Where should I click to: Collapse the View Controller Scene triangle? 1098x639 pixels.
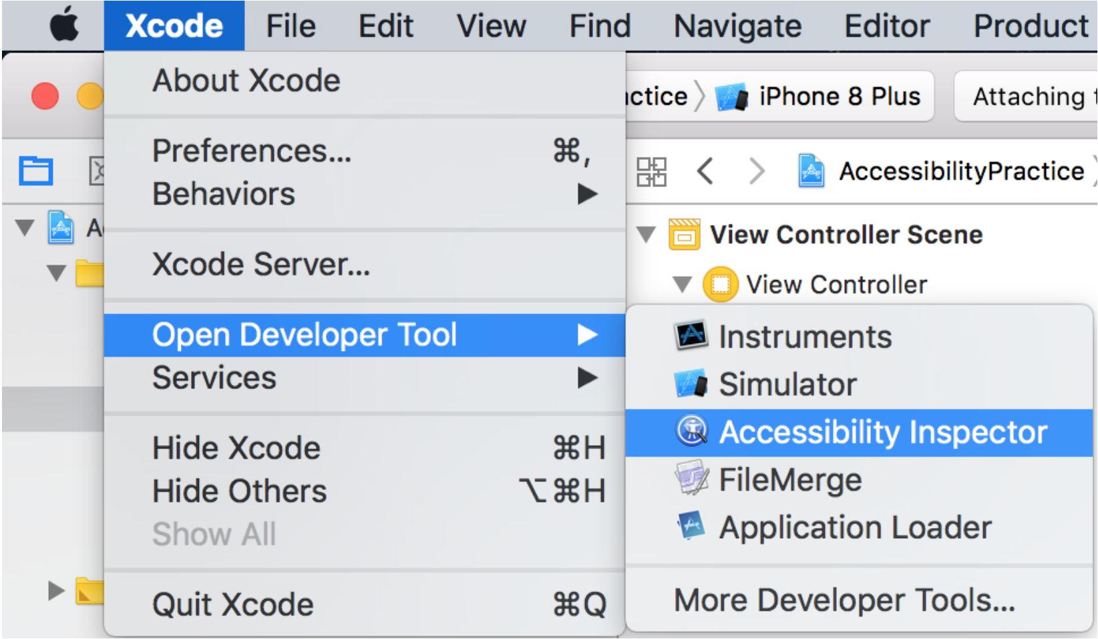(646, 235)
